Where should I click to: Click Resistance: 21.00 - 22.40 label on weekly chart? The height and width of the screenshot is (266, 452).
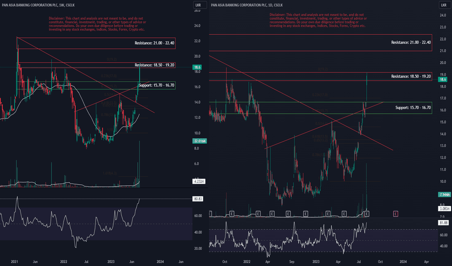click(154, 43)
